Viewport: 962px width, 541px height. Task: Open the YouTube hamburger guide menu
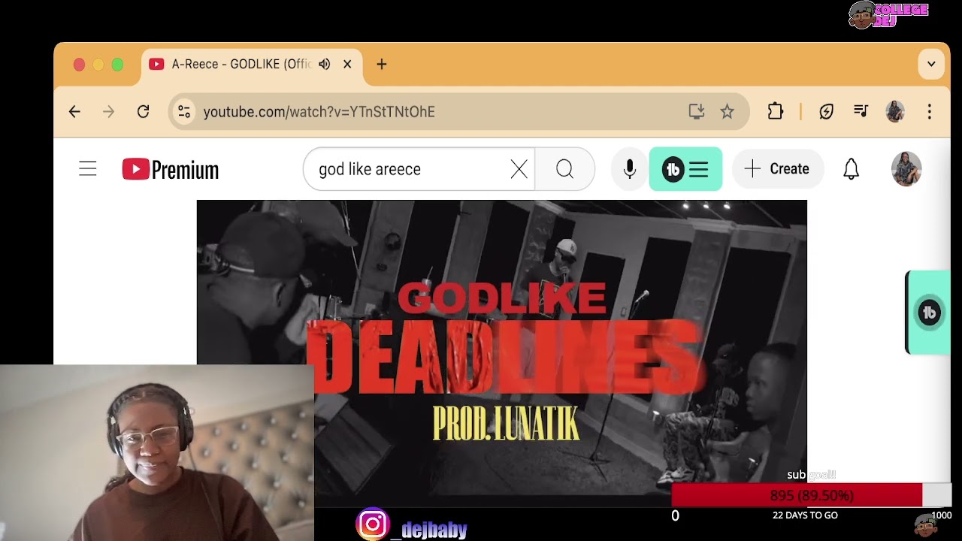pyautogui.click(x=88, y=169)
